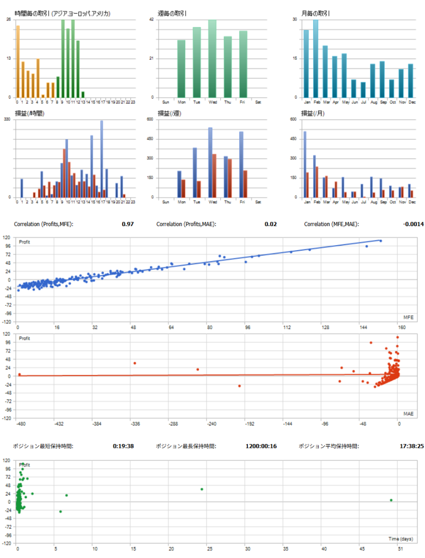Click the Wednesday bar in weekly trades chart

click(x=212, y=59)
